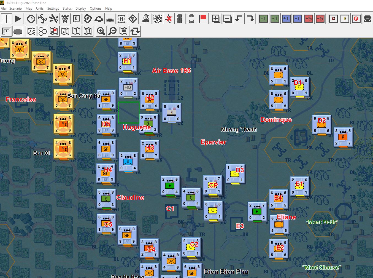This screenshot has height=278, width=373.
Task: Click the boxed D toolbar icon
Action: 333,19
